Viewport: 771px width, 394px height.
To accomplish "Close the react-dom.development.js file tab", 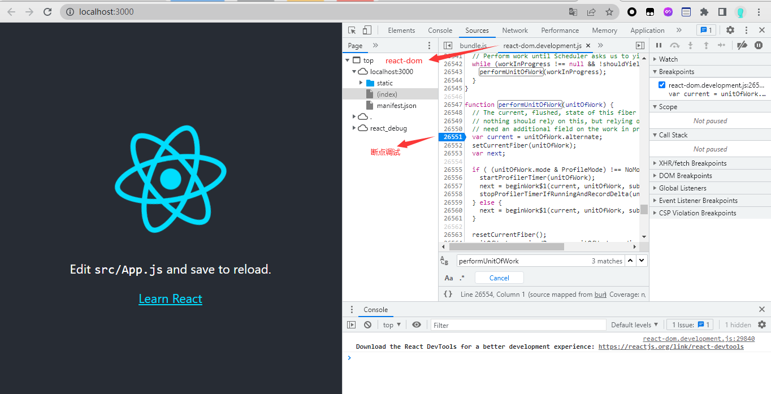I will click(x=588, y=46).
